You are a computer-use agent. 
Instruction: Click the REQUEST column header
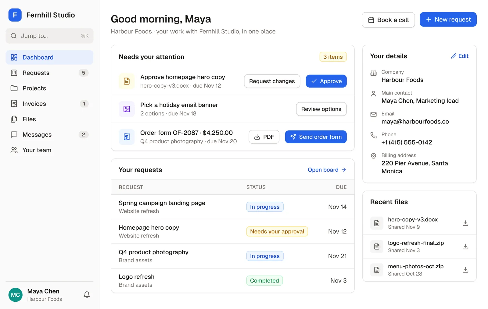coord(131,187)
